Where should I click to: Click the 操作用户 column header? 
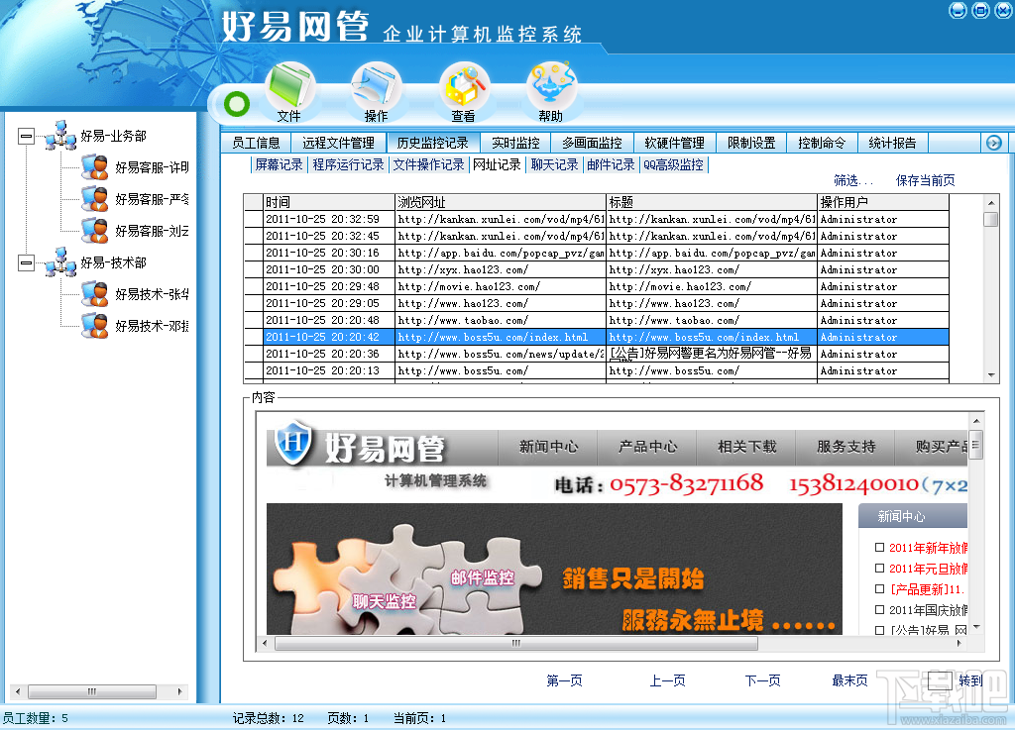click(x=883, y=202)
